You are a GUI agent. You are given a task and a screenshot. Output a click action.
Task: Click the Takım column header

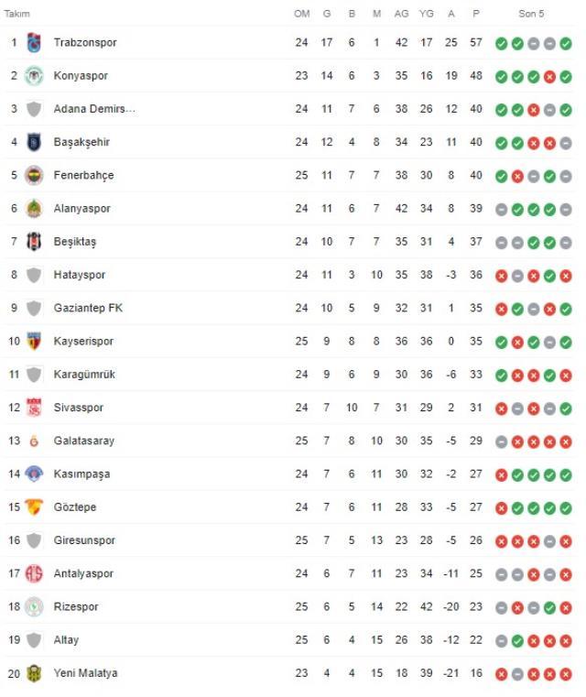[x=17, y=14]
